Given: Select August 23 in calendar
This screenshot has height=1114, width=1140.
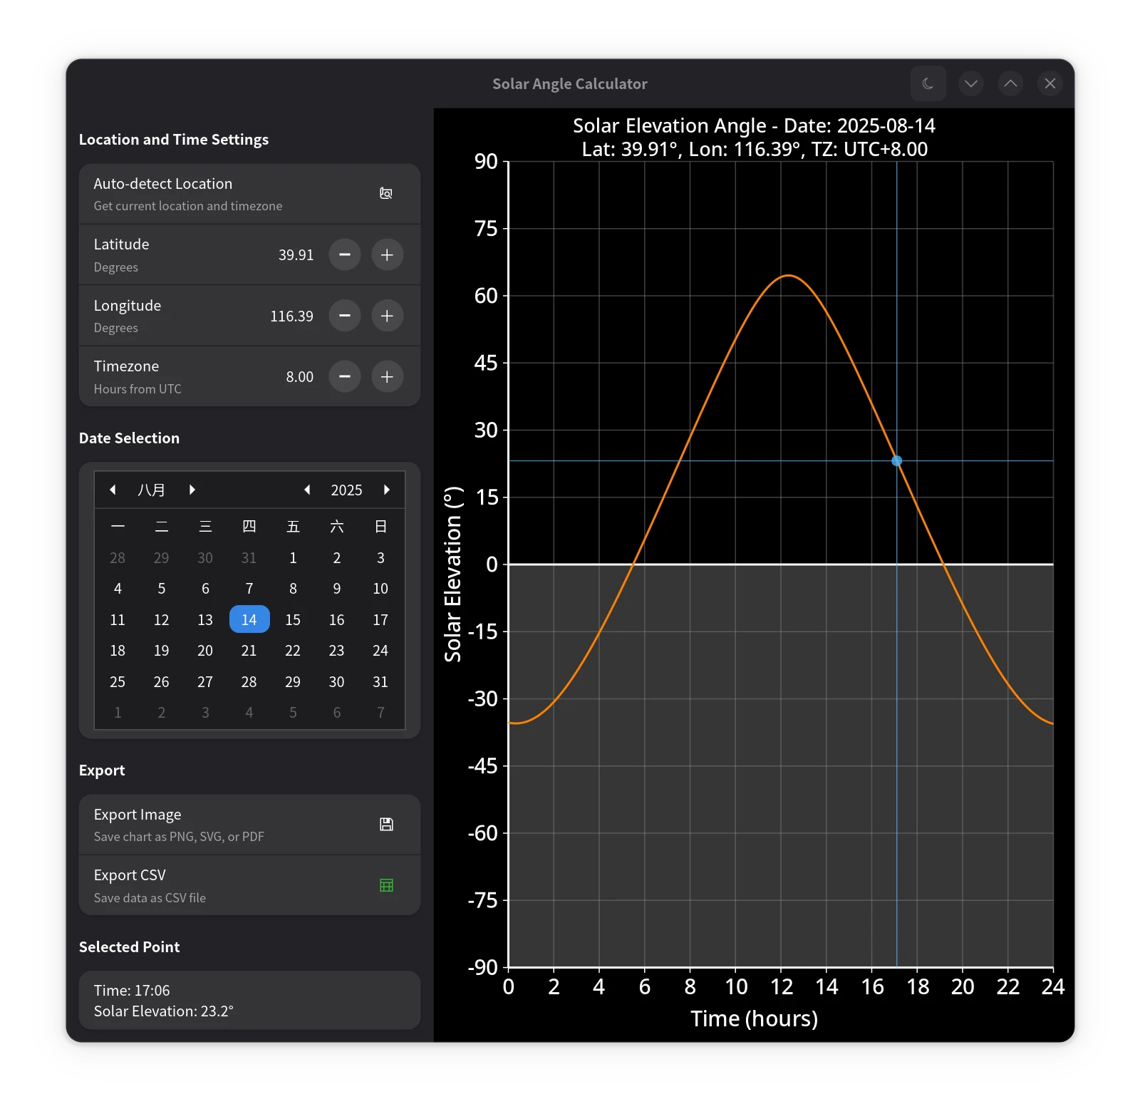Looking at the screenshot, I should click(x=337, y=651).
